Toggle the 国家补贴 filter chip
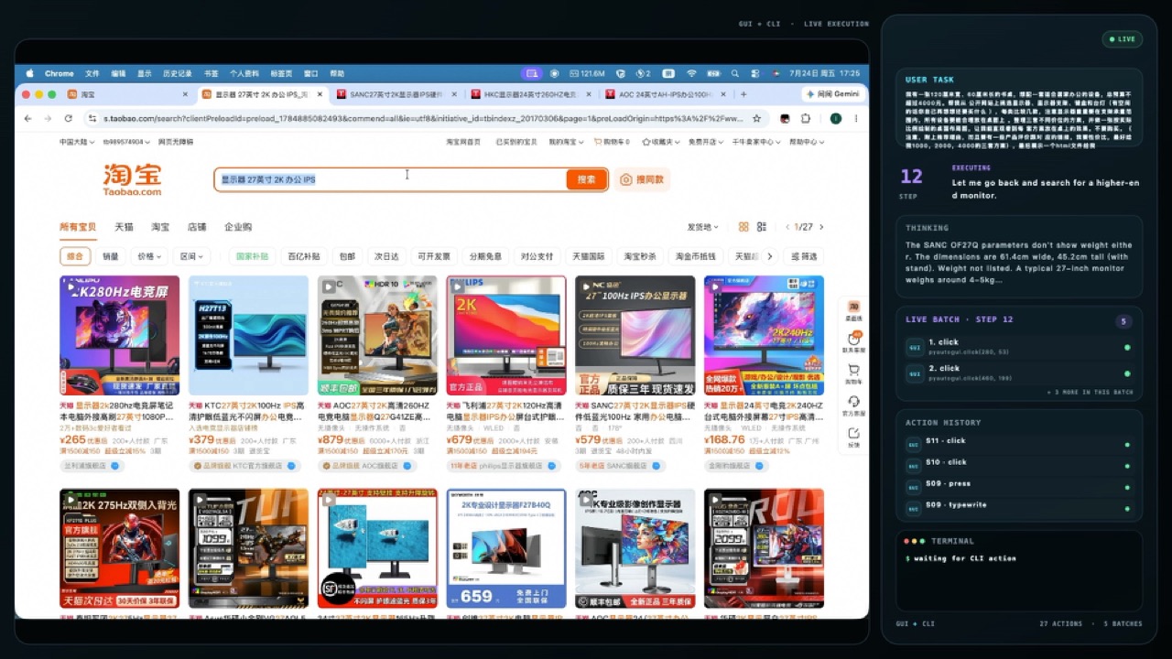The image size is (1172, 659). pos(253,256)
